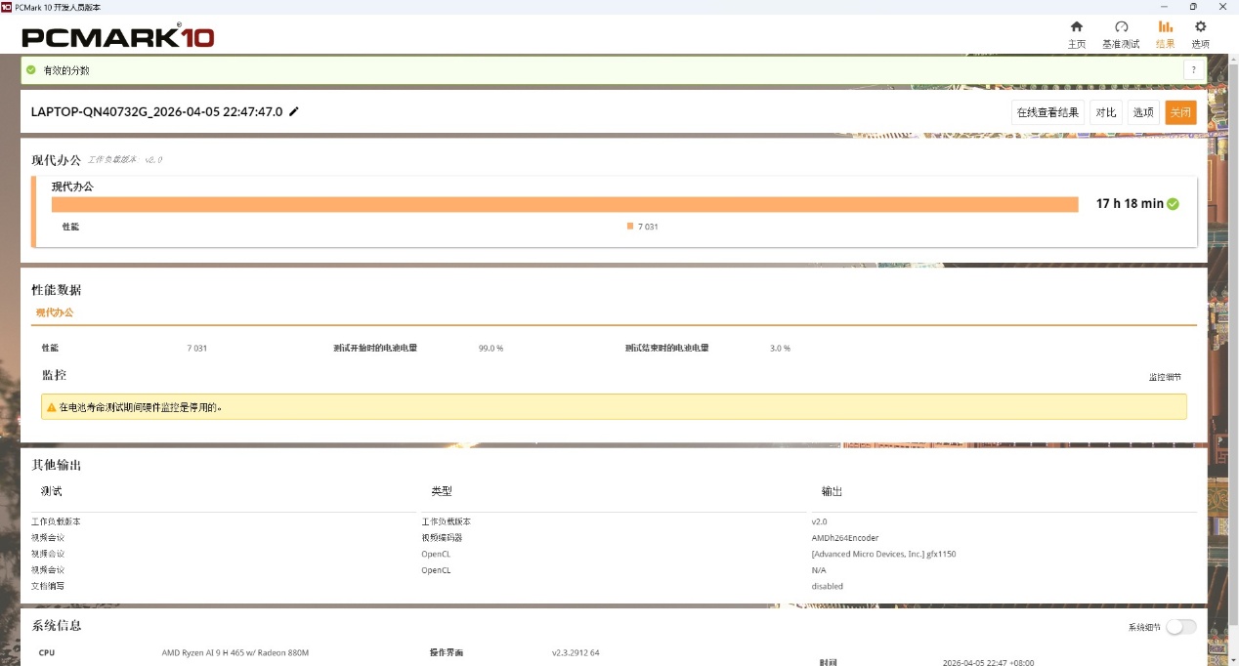This screenshot has height=666, width=1239.
Task: Click the 17 h 18 min battery result
Action: 1130,204
